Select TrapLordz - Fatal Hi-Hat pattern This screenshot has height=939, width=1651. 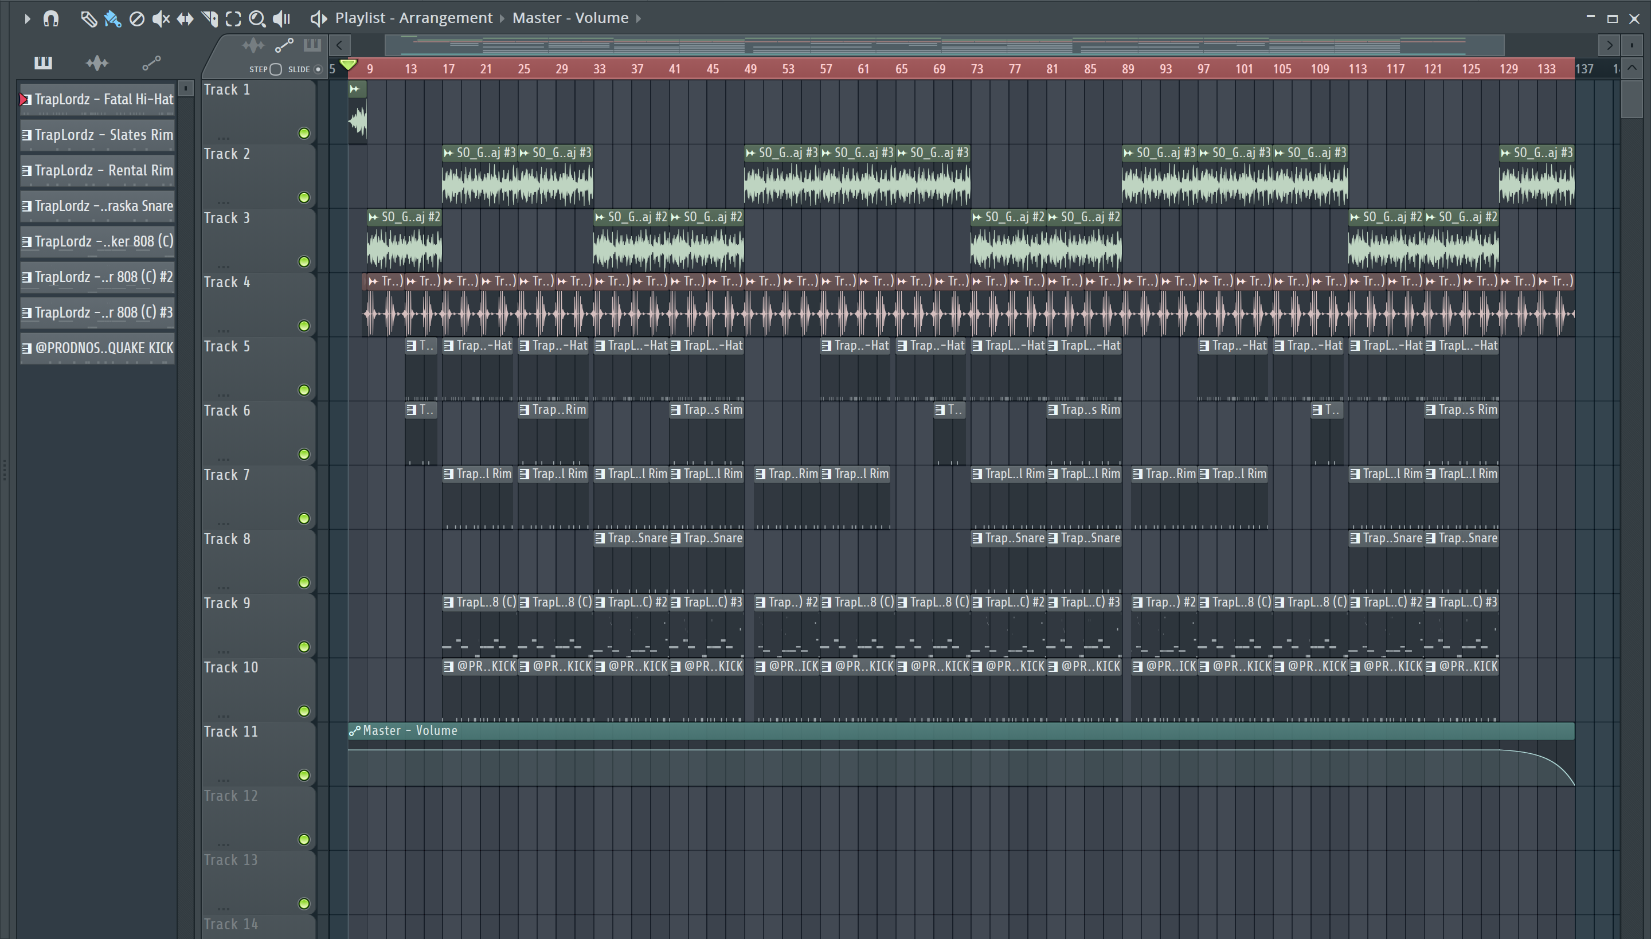point(97,99)
